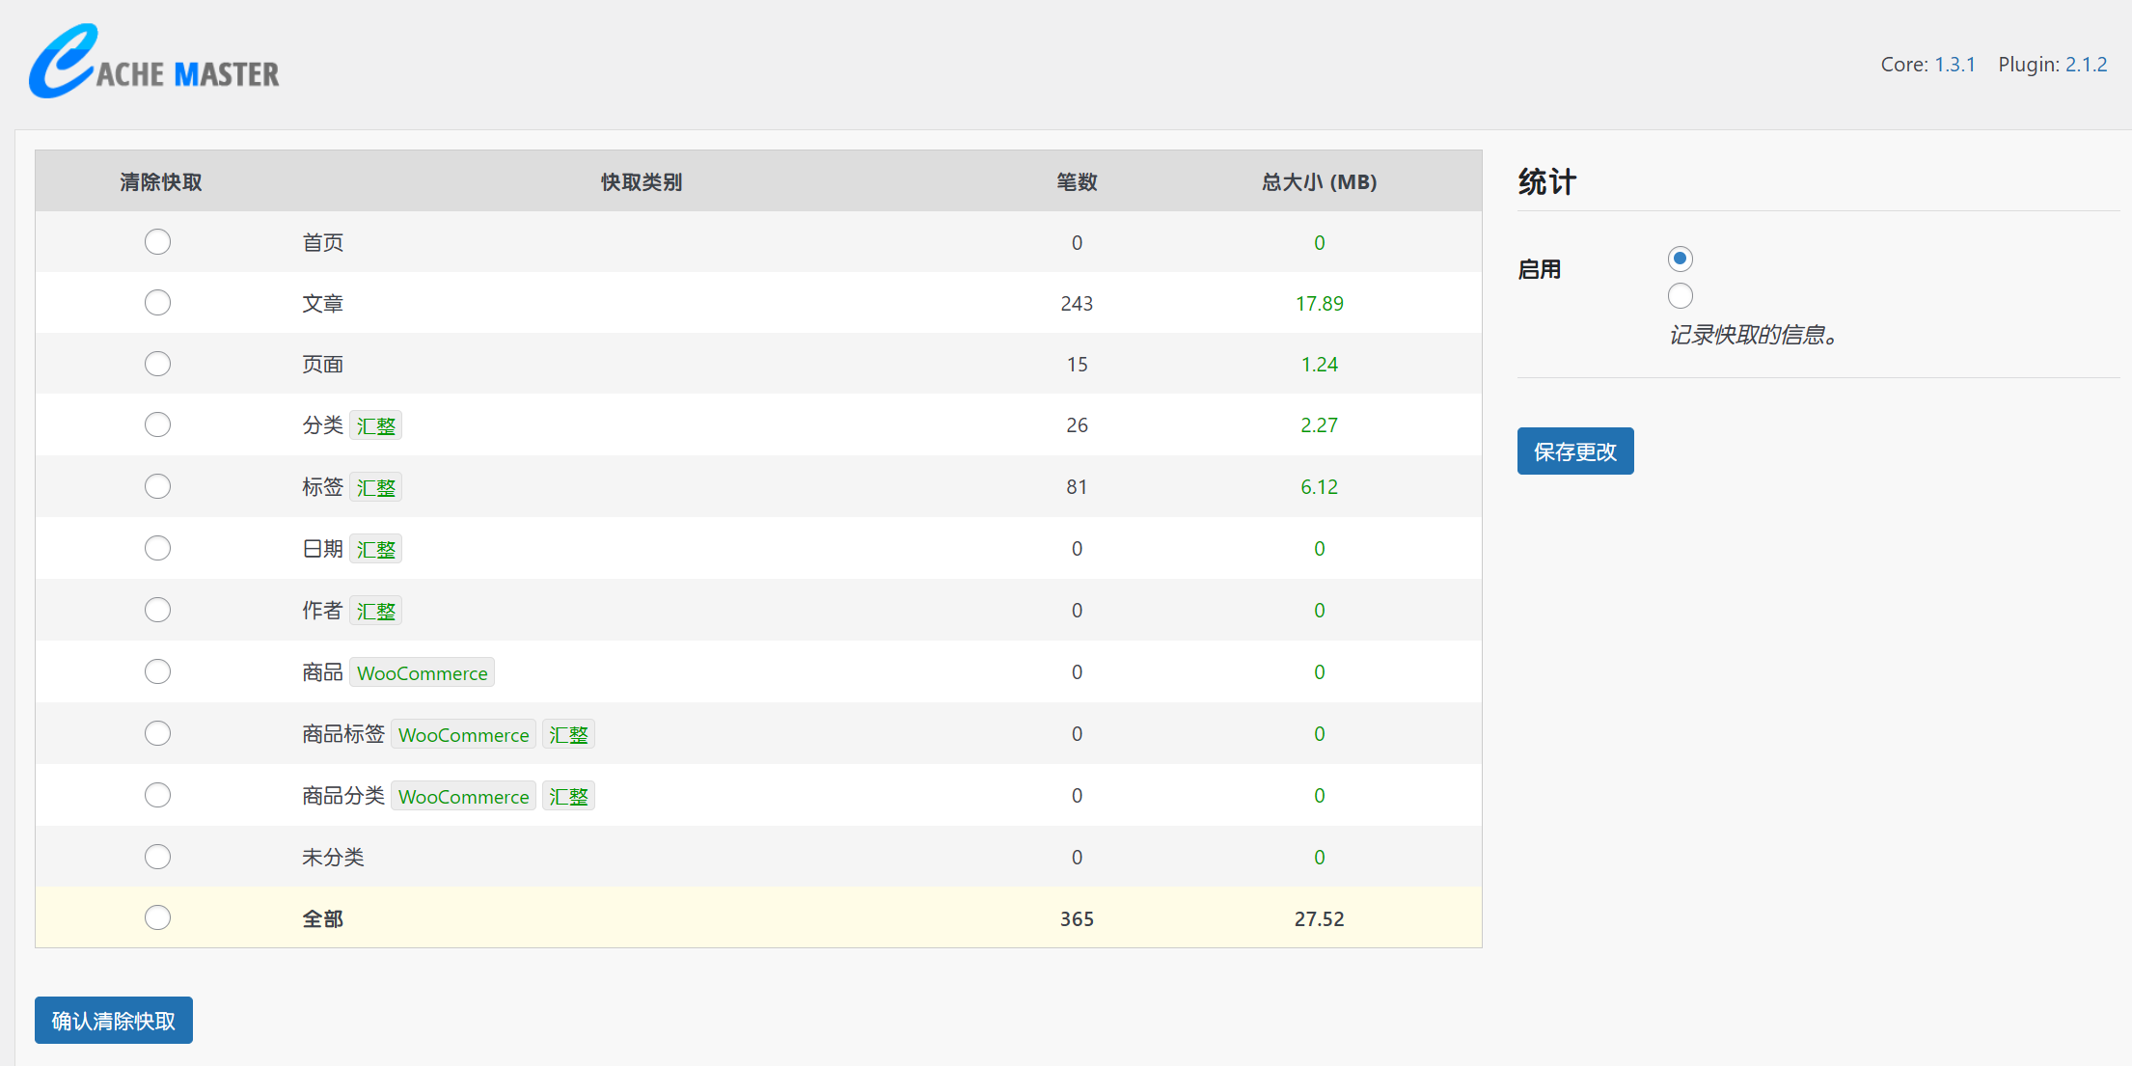Click the 文章 size value 17.89
This screenshot has width=2132, height=1066.
pos(1319,303)
